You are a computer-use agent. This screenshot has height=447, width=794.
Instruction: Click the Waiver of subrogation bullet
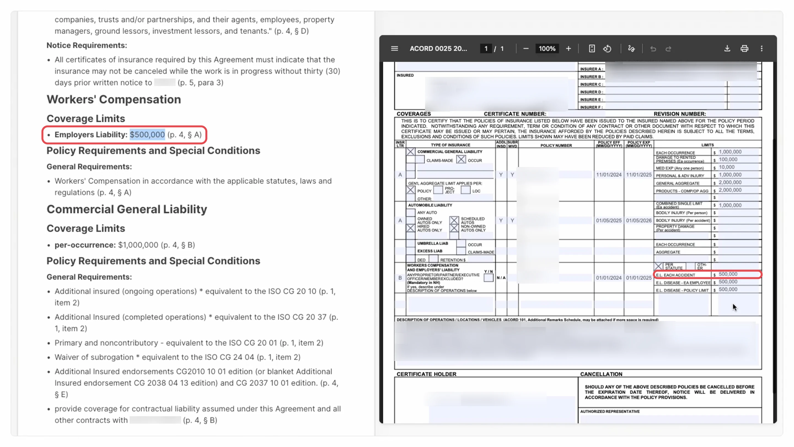[x=177, y=357]
